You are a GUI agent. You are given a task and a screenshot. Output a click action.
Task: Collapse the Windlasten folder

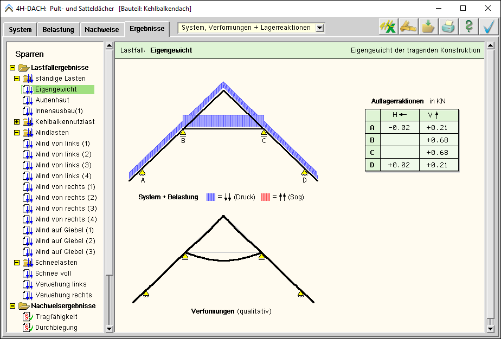pos(17,133)
